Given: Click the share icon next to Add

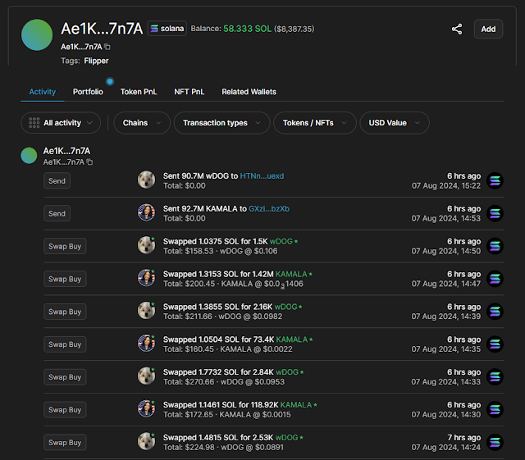Looking at the screenshot, I should [x=457, y=30].
